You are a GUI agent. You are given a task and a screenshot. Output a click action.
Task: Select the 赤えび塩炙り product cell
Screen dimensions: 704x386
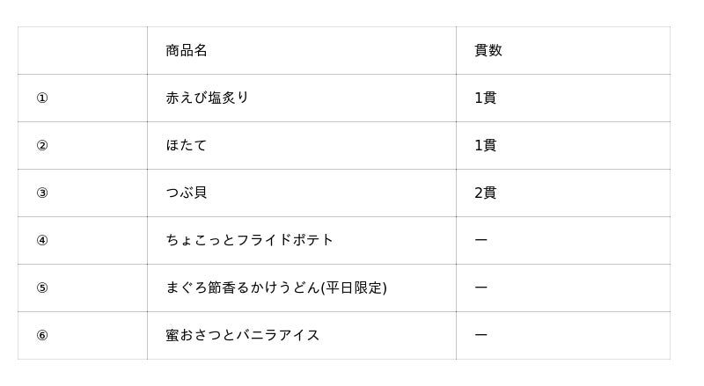[x=208, y=98]
